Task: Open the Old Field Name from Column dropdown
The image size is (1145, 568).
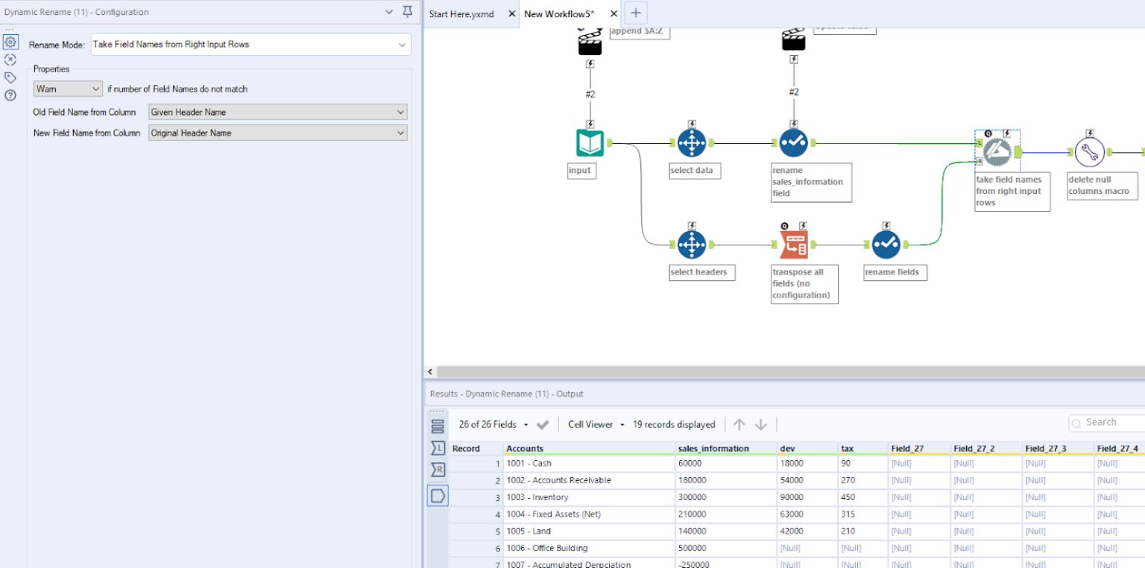Action: 277,112
